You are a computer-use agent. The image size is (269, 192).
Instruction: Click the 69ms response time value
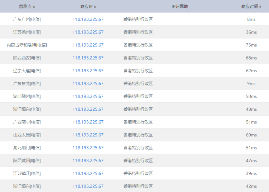[x=251, y=135]
